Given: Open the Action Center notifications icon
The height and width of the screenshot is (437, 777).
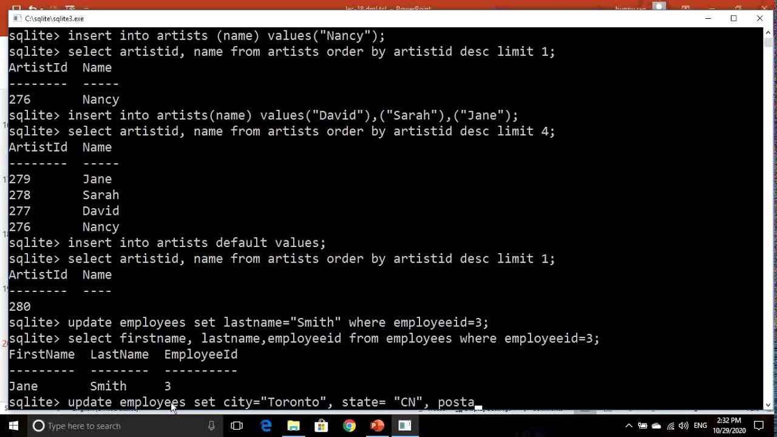Looking at the screenshot, I should [x=759, y=426].
